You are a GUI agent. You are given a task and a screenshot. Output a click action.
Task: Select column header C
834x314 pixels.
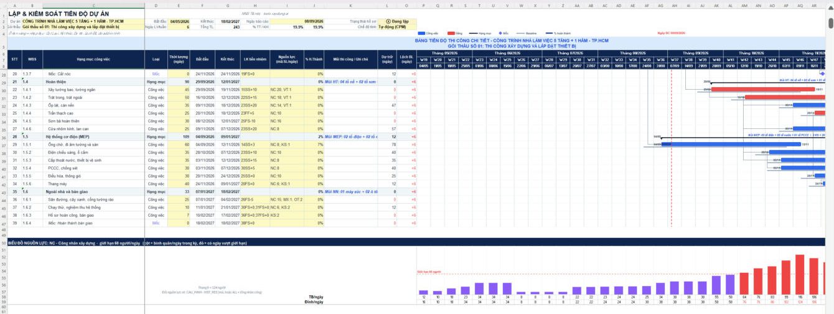point(94,6)
